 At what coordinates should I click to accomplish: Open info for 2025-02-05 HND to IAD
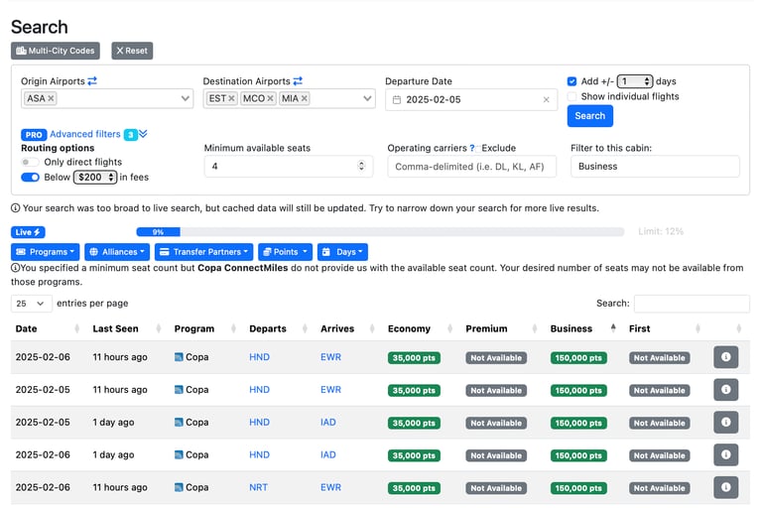725,423
